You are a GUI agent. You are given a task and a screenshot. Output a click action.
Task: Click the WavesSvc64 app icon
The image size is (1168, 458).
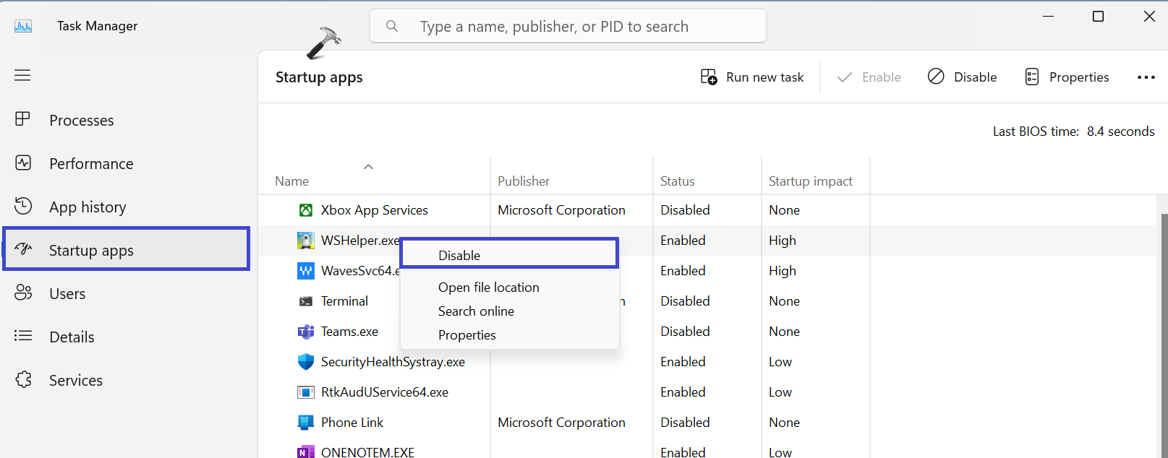306,271
